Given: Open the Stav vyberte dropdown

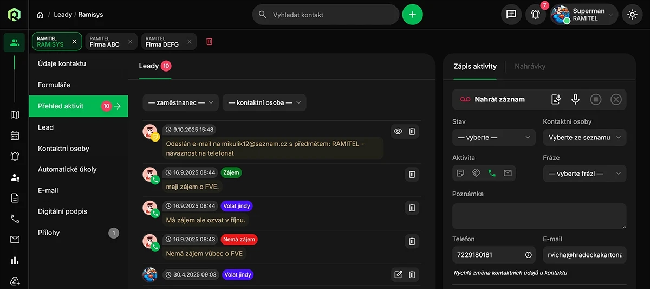Looking at the screenshot, I should click(x=493, y=138).
